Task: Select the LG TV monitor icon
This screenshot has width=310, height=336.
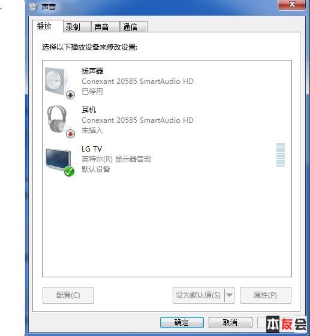Action: pos(58,159)
